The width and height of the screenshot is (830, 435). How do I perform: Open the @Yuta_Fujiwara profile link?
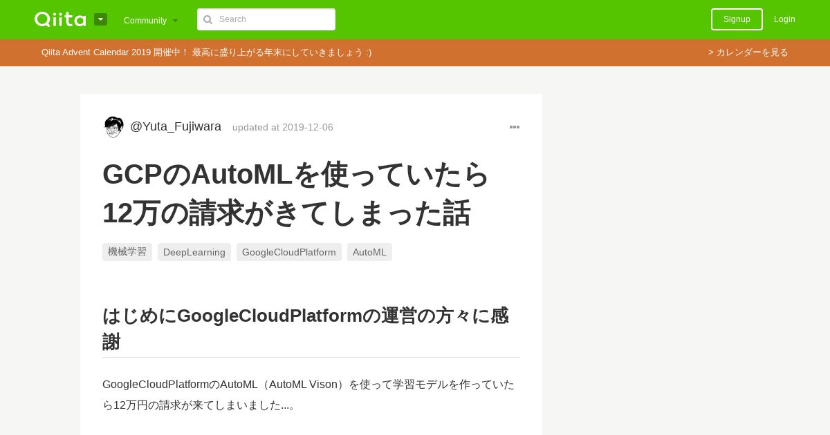click(x=176, y=126)
